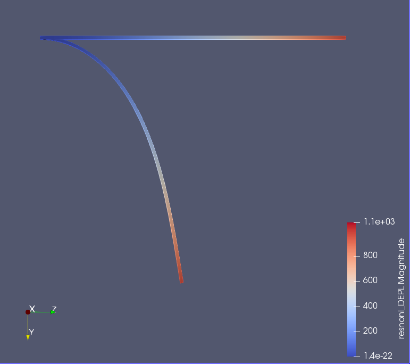Click the legend tick label 400
Screen dimensions: 410x364
coord(370,305)
